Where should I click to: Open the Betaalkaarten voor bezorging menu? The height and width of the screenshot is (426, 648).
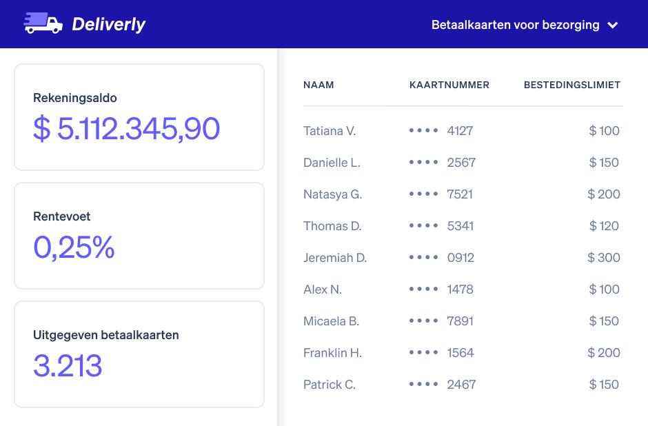click(x=525, y=25)
